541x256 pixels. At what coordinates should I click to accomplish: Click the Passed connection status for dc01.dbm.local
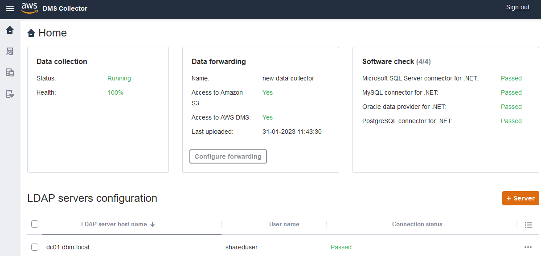[x=341, y=247]
